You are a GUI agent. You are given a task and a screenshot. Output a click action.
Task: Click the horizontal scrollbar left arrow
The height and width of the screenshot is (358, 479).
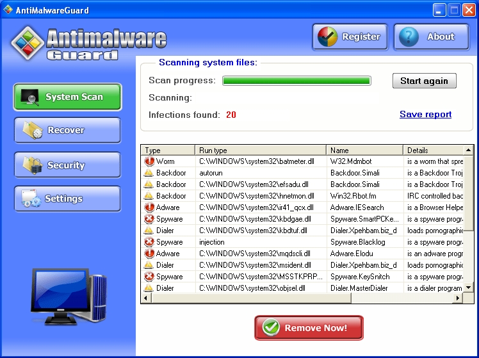point(146,298)
